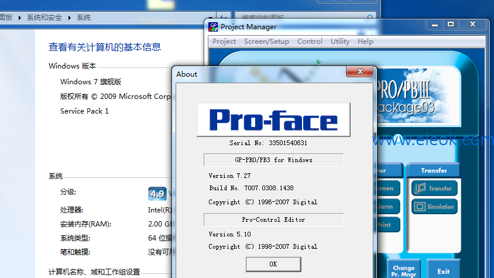Image resolution: width=494 pixels, height=278 pixels.
Task: Click the 安装内存(RAM) label
Action: coord(85,224)
